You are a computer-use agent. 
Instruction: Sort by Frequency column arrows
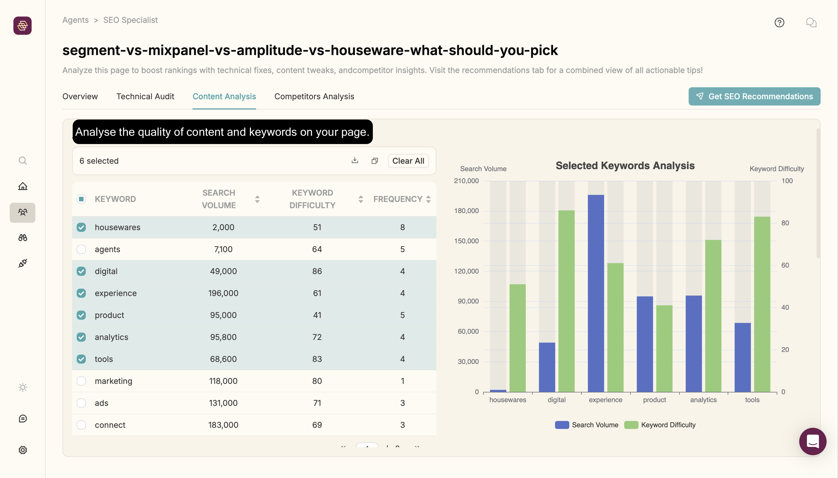tap(428, 199)
